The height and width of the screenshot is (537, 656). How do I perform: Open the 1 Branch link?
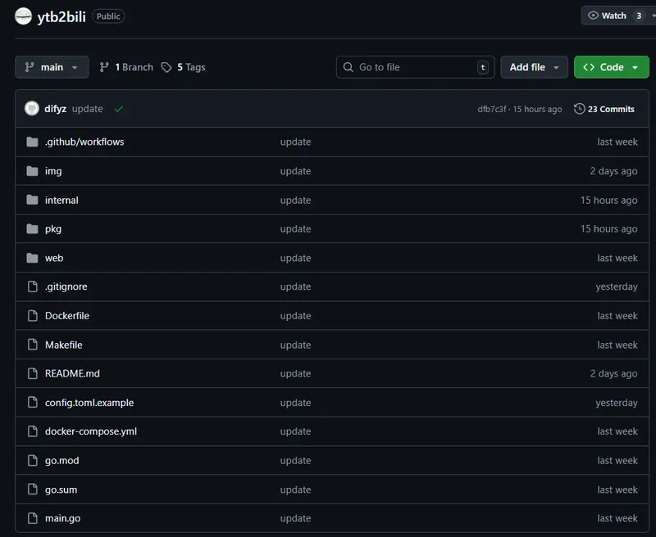point(126,67)
